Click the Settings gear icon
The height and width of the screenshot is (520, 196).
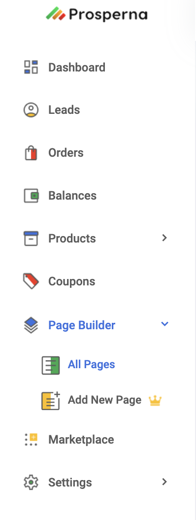click(x=31, y=482)
